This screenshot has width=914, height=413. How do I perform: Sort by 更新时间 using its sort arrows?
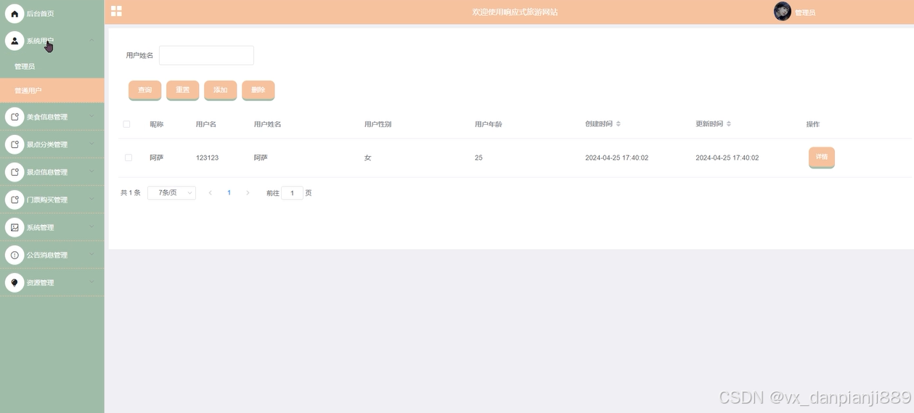point(729,124)
